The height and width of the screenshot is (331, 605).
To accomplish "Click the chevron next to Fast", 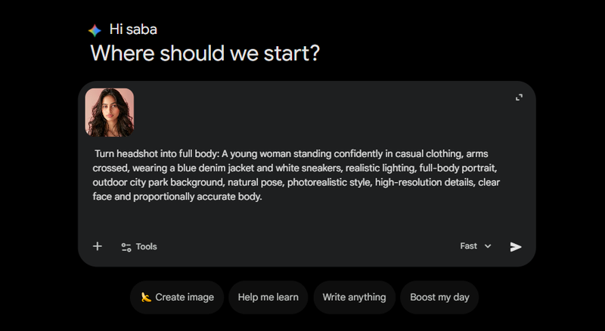I will point(488,246).
